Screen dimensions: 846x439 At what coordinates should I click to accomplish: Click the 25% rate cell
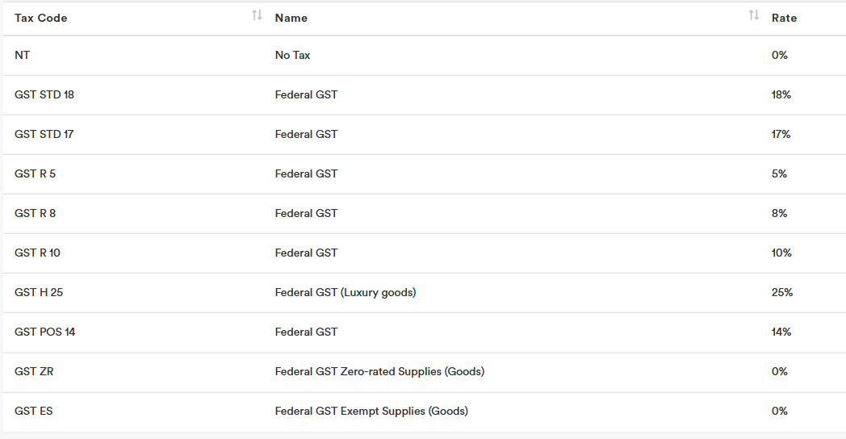pos(782,293)
